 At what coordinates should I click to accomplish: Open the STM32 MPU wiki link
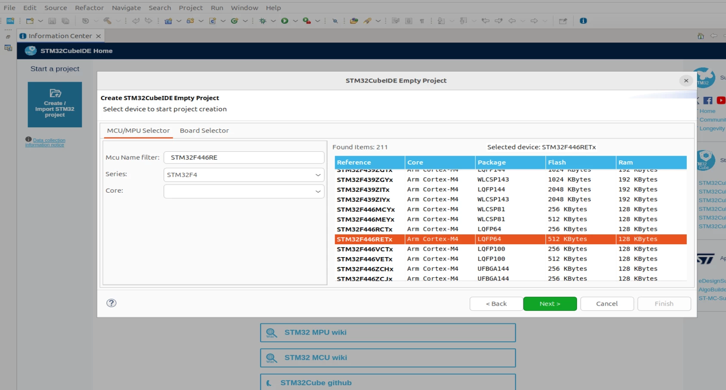tap(388, 333)
